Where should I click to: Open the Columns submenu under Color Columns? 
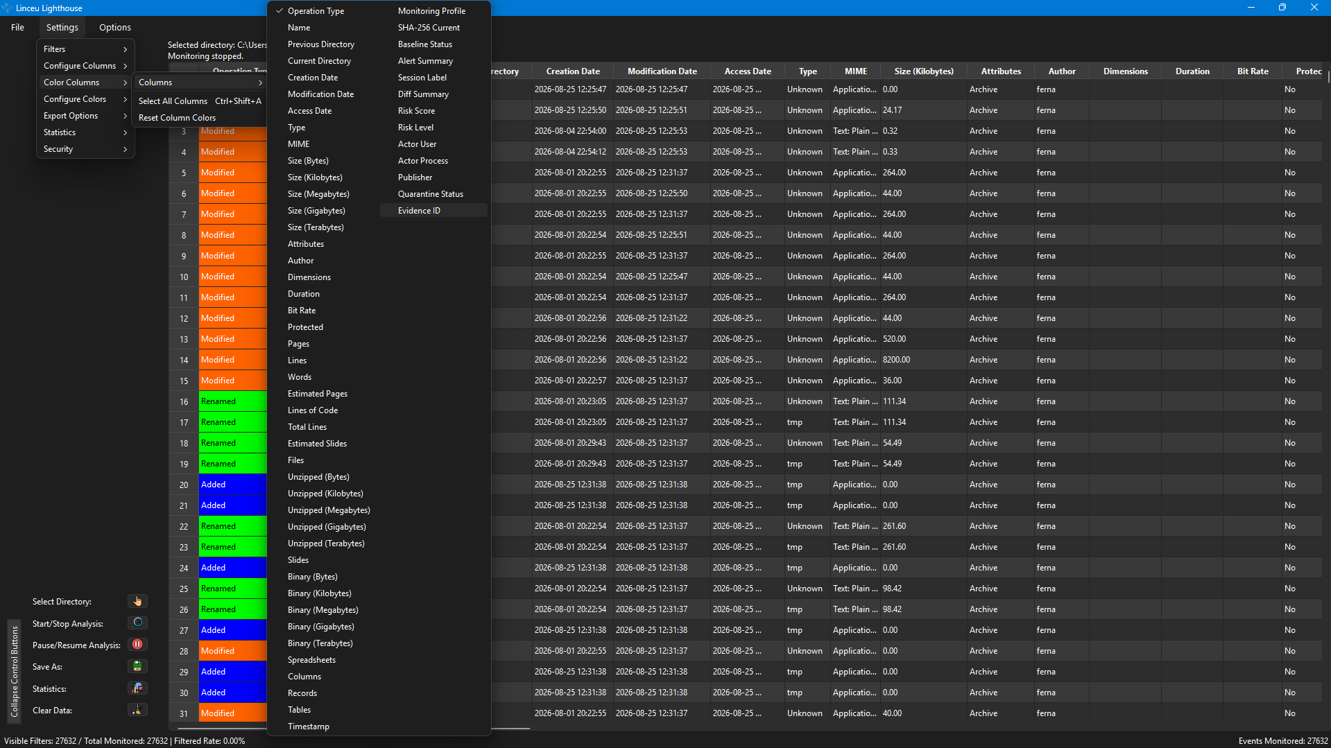[x=200, y=82]
